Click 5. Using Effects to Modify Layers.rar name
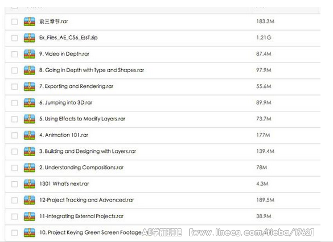Image resolution: width=333 pixels, height=242 pixels. pos(82,119)
